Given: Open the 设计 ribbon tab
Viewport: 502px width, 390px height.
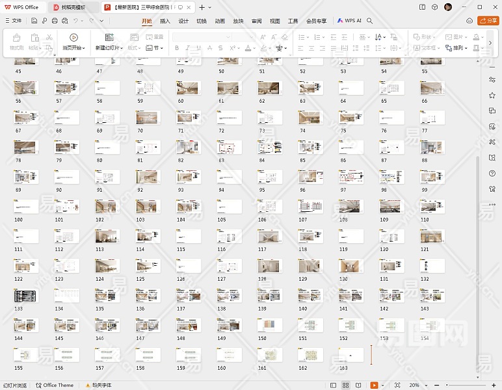Looking at the screenshot, I should (x=183, y=21).
